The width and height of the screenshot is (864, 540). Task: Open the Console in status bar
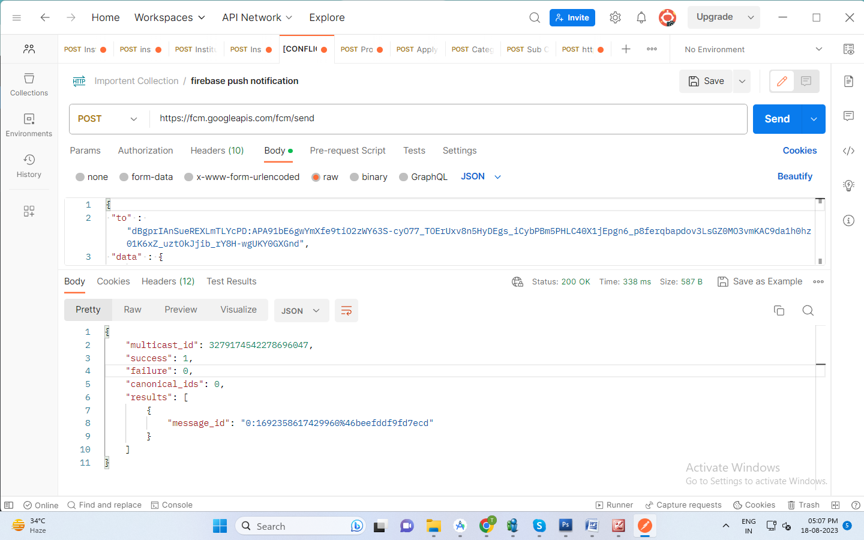(172, 505)
